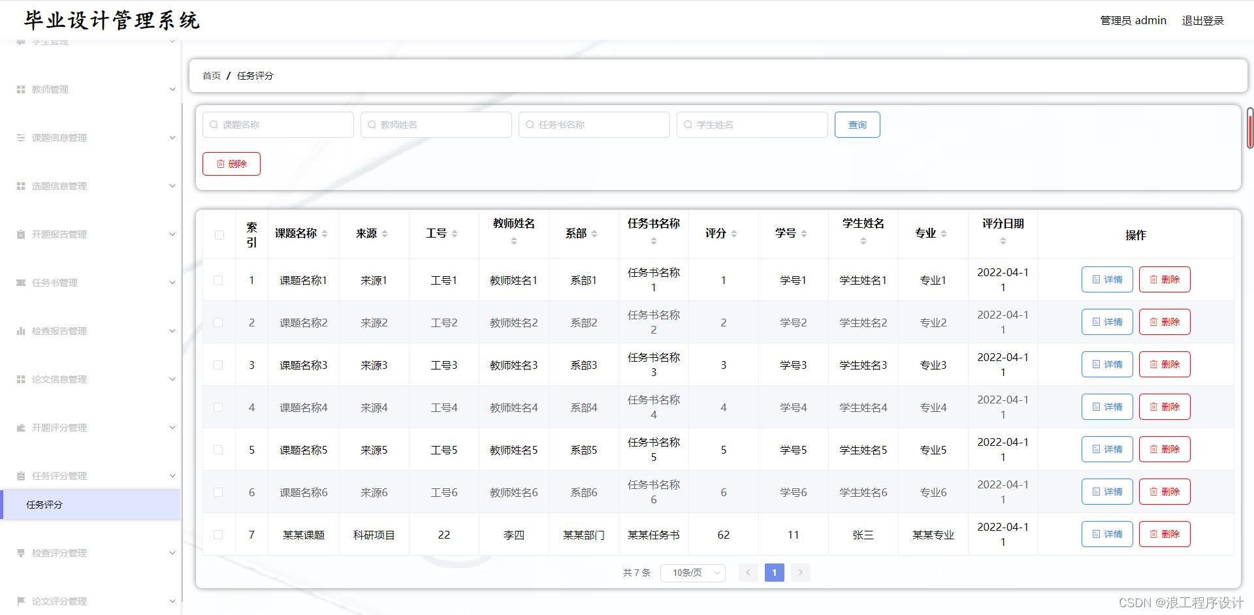
Task: Click the 开题评分管理 sidebar icon
Action: [x=21, y=428]
